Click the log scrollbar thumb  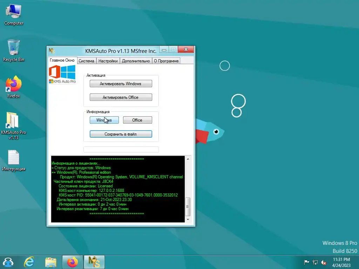188,207
